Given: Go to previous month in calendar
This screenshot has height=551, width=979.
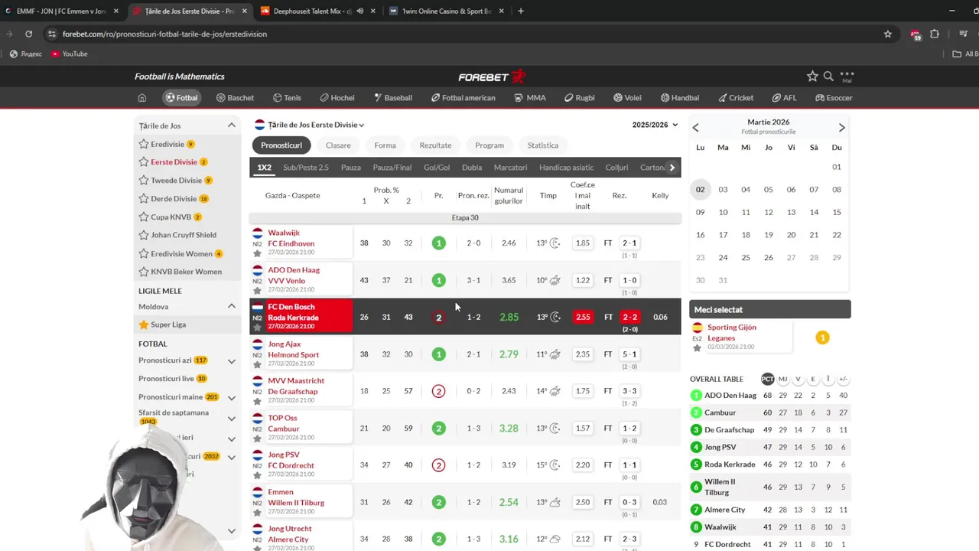Looking at the screenshot, I should click(x=695, y=128).
